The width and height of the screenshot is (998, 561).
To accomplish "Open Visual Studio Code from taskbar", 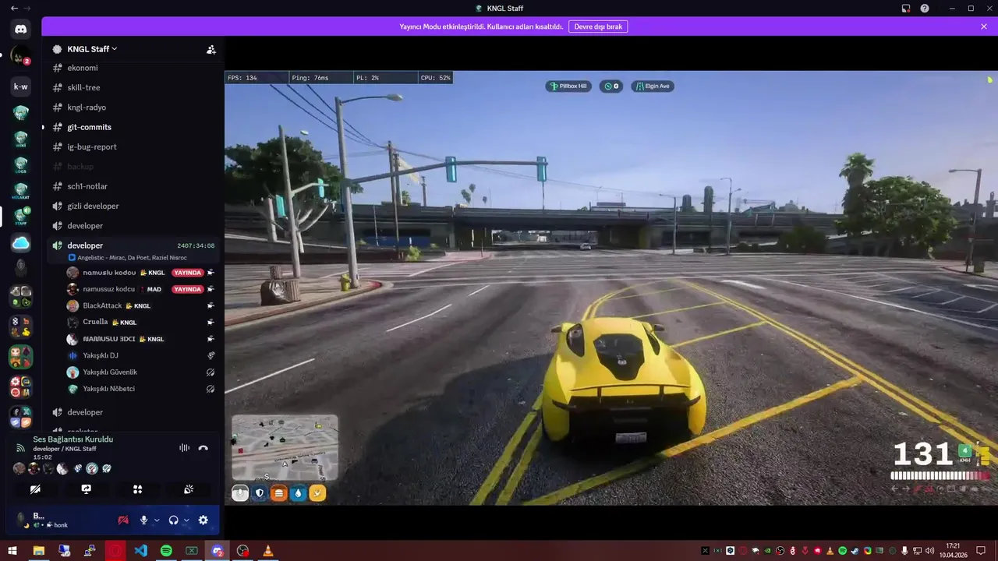I will point(140,551).
